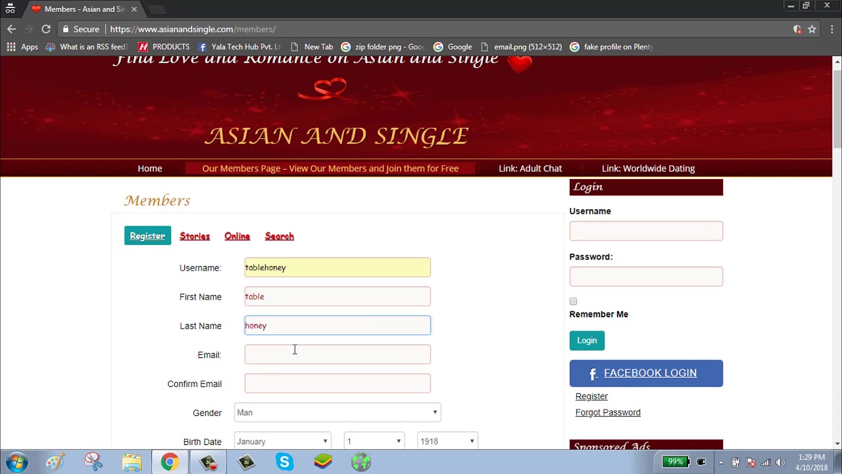Open File Explorer from the taskbar

(x=132, y=462)
